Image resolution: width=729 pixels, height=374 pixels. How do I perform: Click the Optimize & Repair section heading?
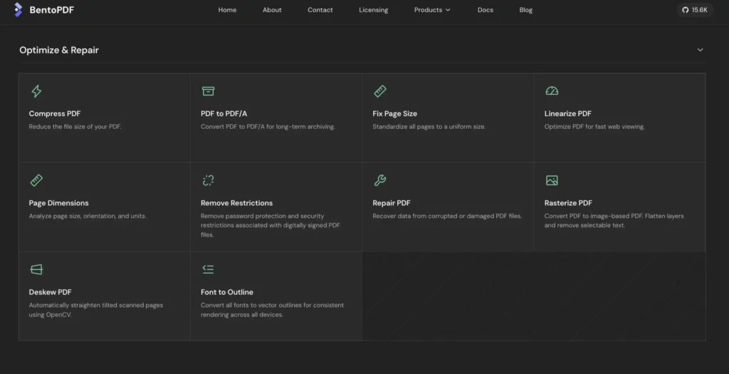coord(59,50)
